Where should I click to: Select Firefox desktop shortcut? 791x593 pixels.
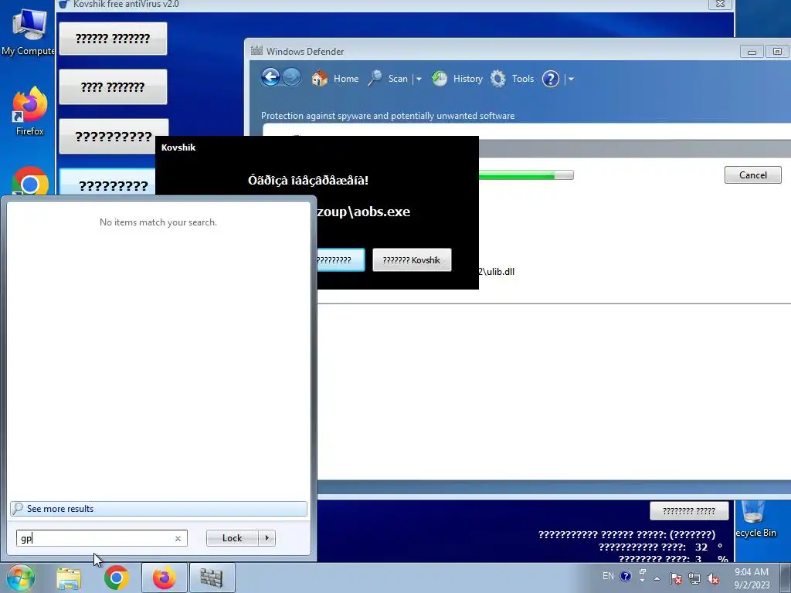(30, 111)
